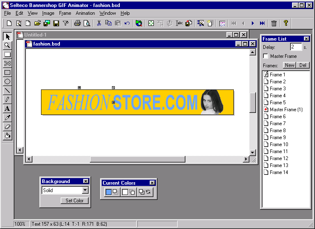Click the woman photo in the banner
This screenshot has width=315, height=229.
[x=212, y=102]
